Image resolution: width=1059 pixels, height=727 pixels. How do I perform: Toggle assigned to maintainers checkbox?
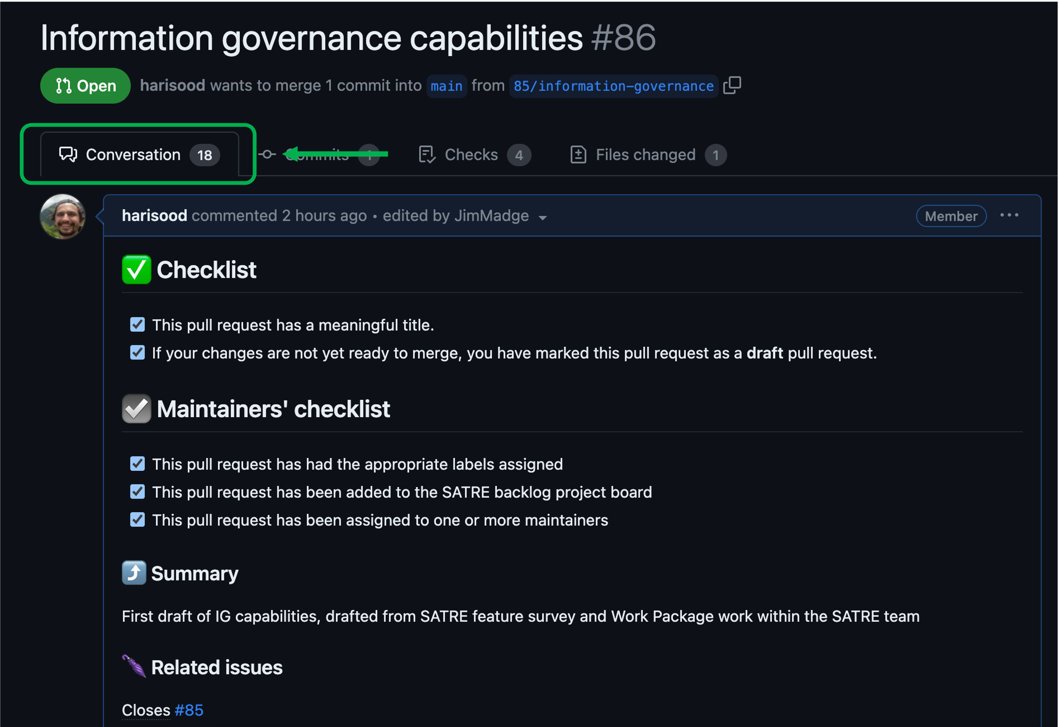point(138,520)
